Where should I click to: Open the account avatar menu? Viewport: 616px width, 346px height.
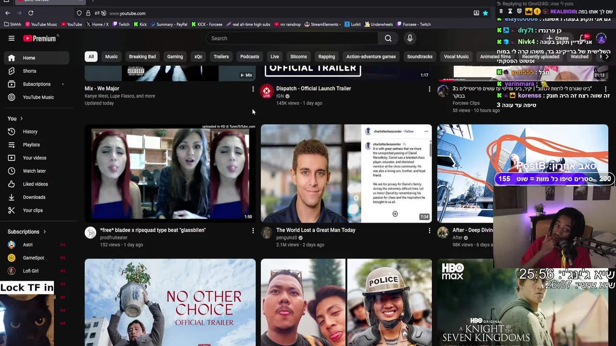[x=601, y=38]
